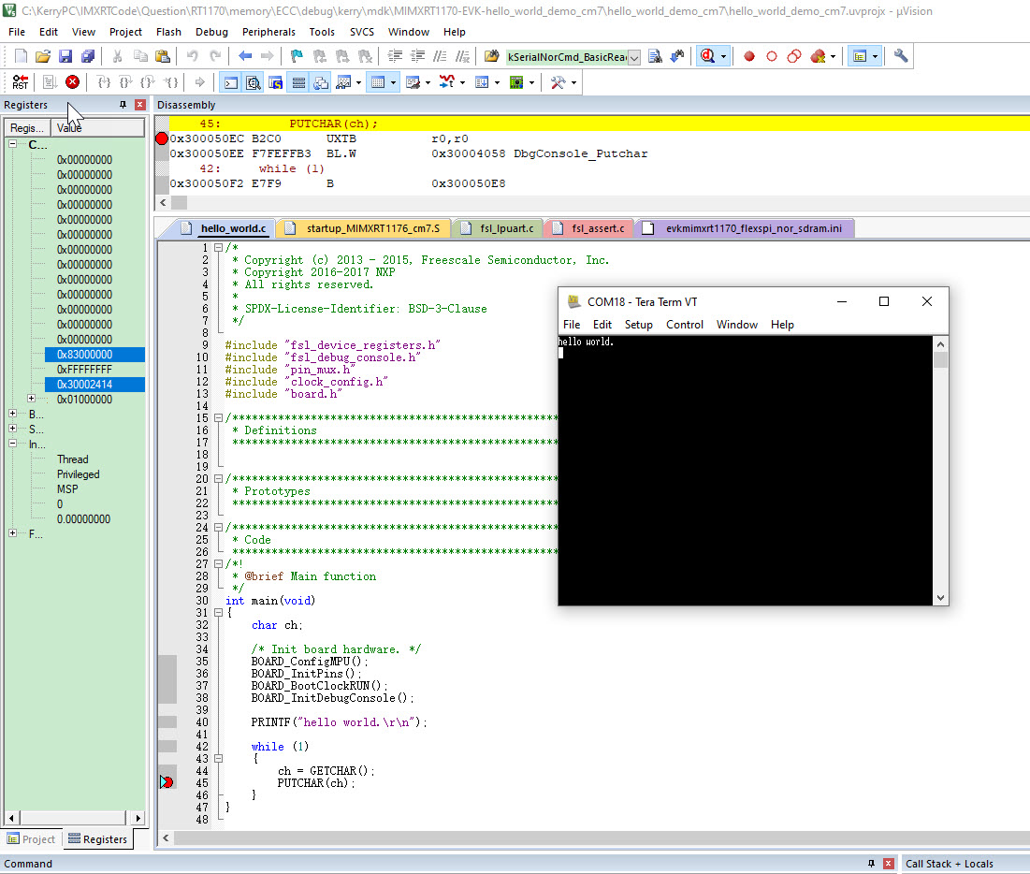Click the Configure Target Options toolbar icon
Viewport: 1030px width, 874px height.
(899, 56)
